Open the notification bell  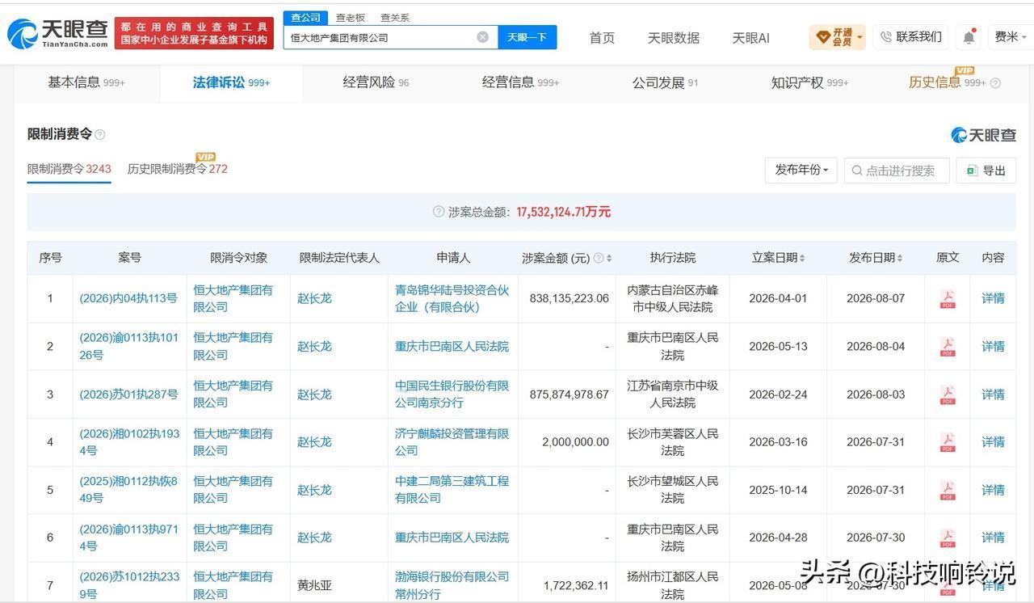point(969,37)
